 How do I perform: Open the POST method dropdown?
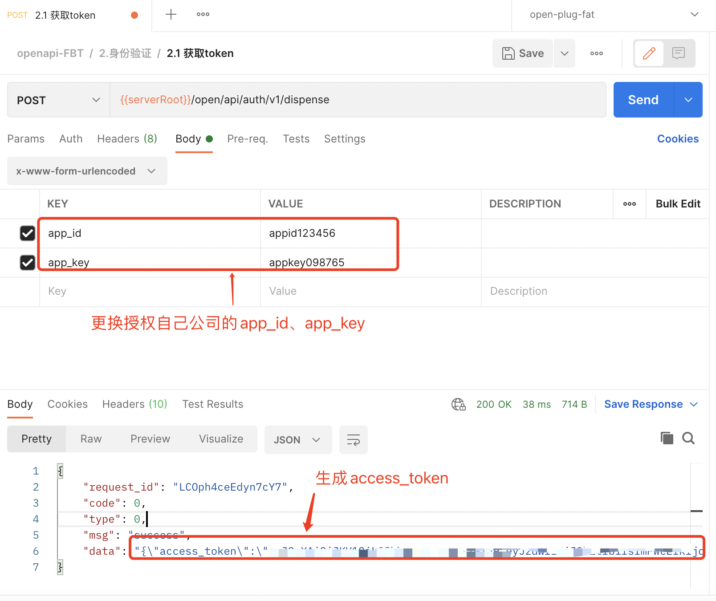pos(58,100)
